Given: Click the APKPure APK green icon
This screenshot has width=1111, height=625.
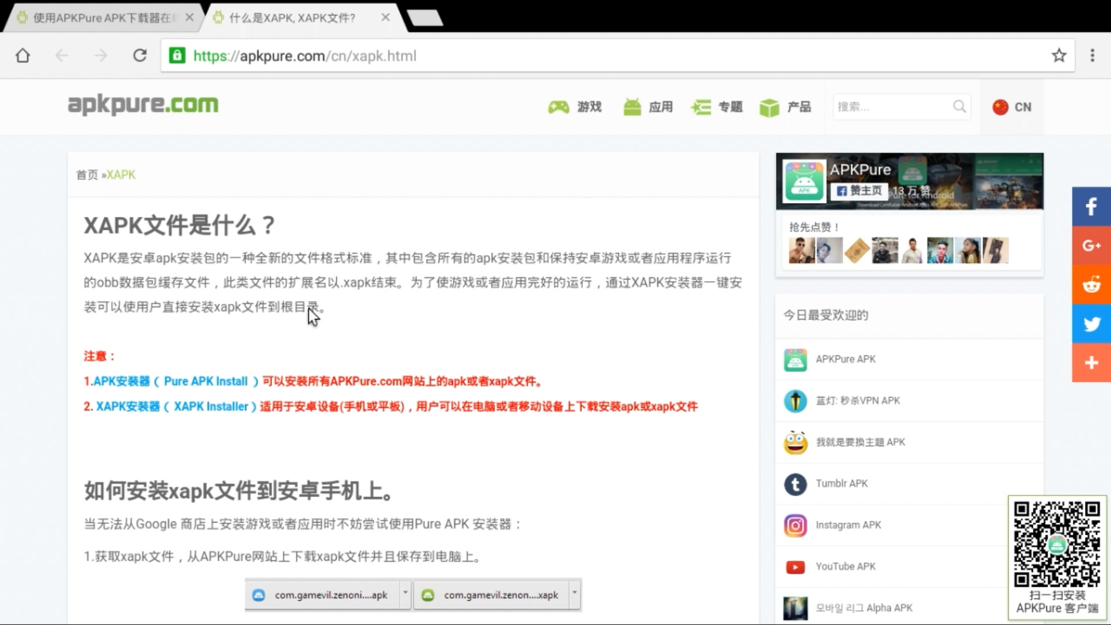Looking at the screenshot, I should pyautogui.click(x=796, y=360).
